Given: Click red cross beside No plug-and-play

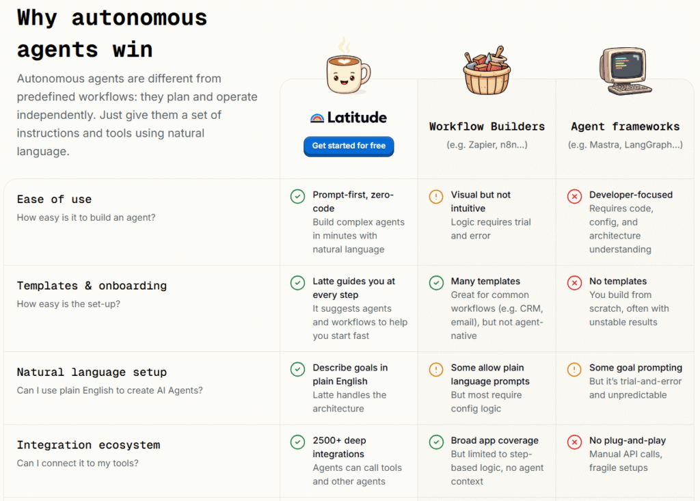Looking at the screenshot, I should pos(574,442).
